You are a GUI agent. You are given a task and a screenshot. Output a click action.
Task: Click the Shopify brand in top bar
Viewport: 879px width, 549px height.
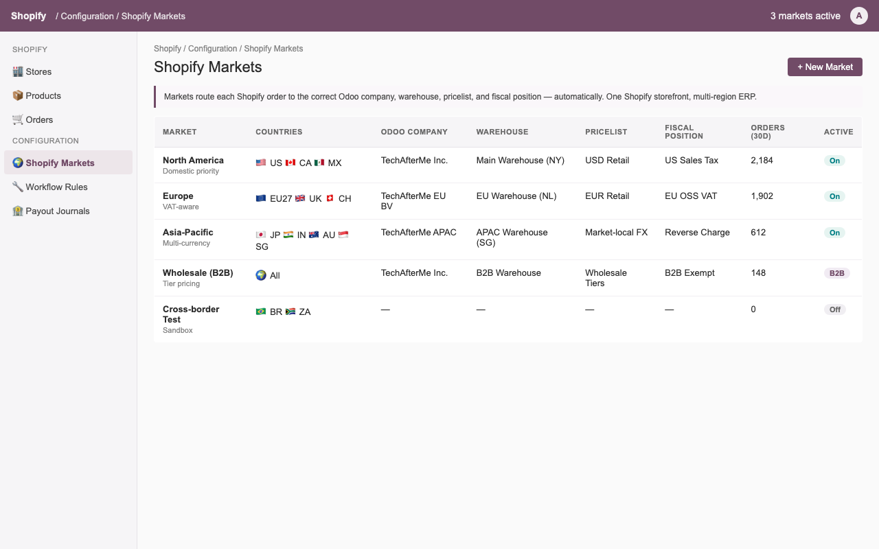[29, 16]
